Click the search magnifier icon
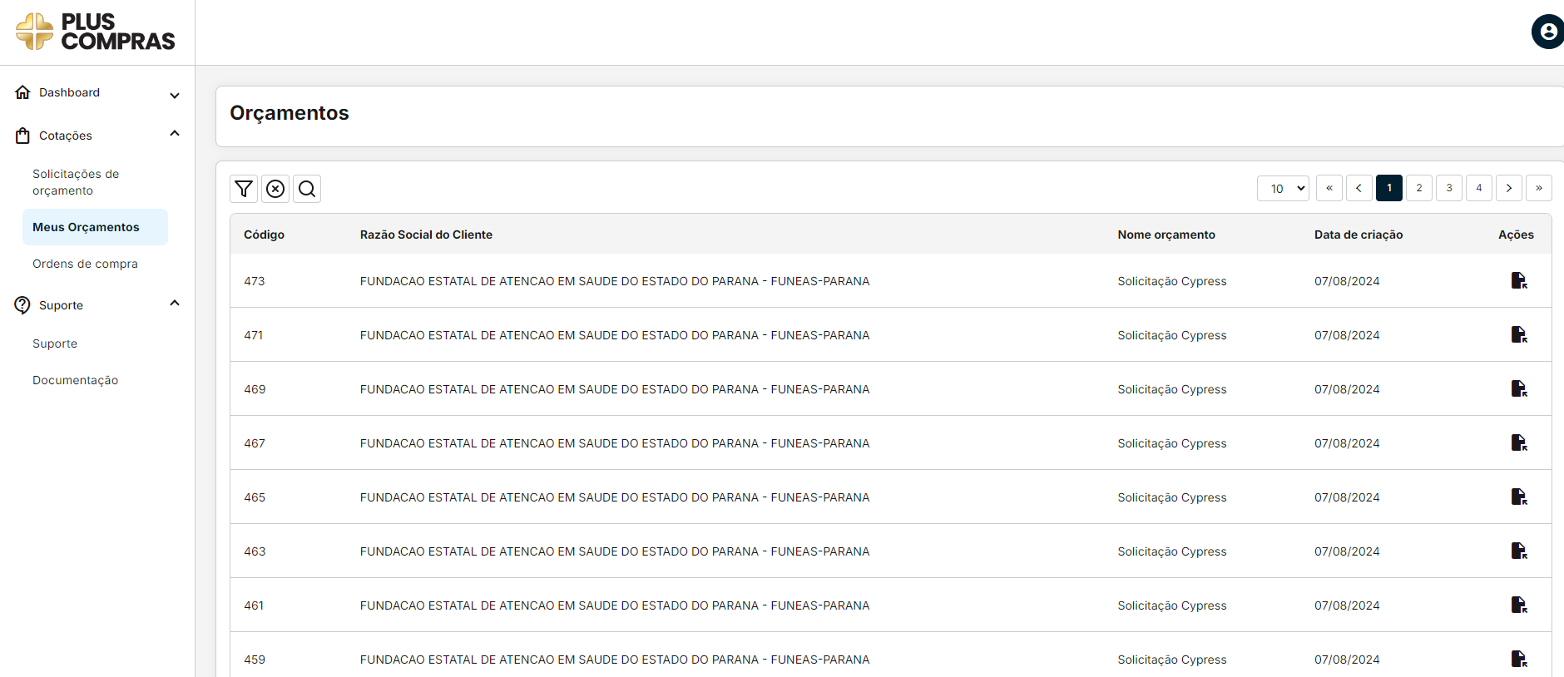This screenshot has height=677, width=1564. click(x=307, y=189)
